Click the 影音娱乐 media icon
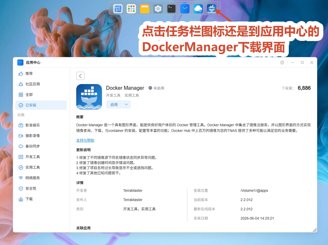Image resolution: width=328 pixels, height=245 pixels. coord(21,125)
